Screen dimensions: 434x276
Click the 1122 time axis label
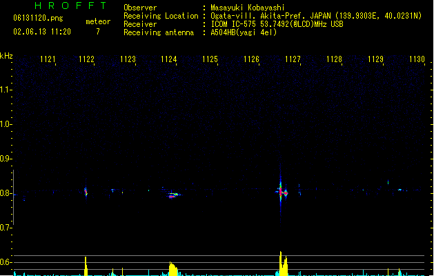[x=87, y=59]
